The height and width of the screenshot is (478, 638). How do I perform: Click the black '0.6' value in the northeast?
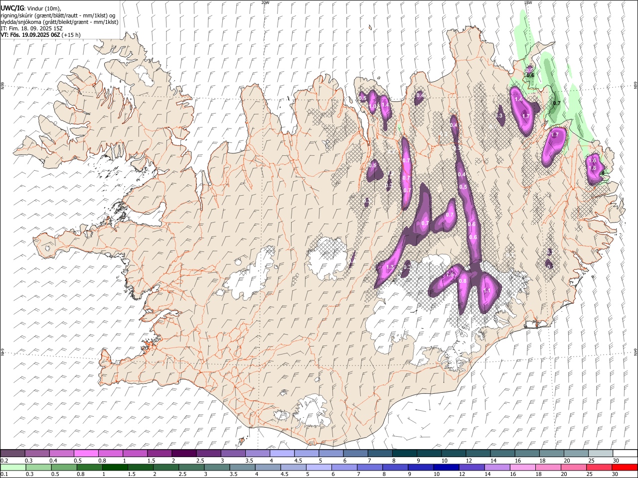click(x=530, y=76)
